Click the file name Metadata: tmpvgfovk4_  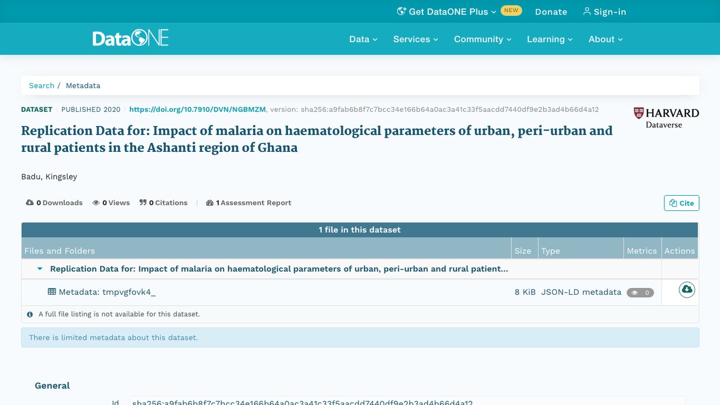(x=107, y=292)
